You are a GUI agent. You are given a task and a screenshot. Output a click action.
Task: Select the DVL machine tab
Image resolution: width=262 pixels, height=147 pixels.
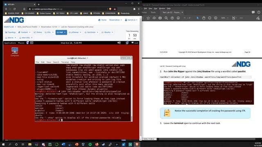(x=49, y=32)
